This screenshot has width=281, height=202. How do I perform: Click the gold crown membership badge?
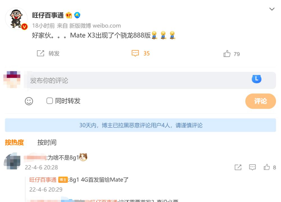click(69, 15)
